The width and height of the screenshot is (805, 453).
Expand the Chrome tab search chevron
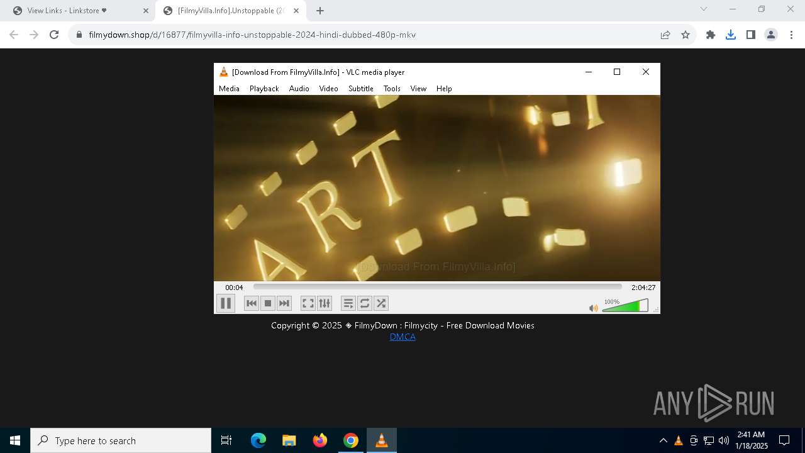pyautogui.click(x=704, y=9)
